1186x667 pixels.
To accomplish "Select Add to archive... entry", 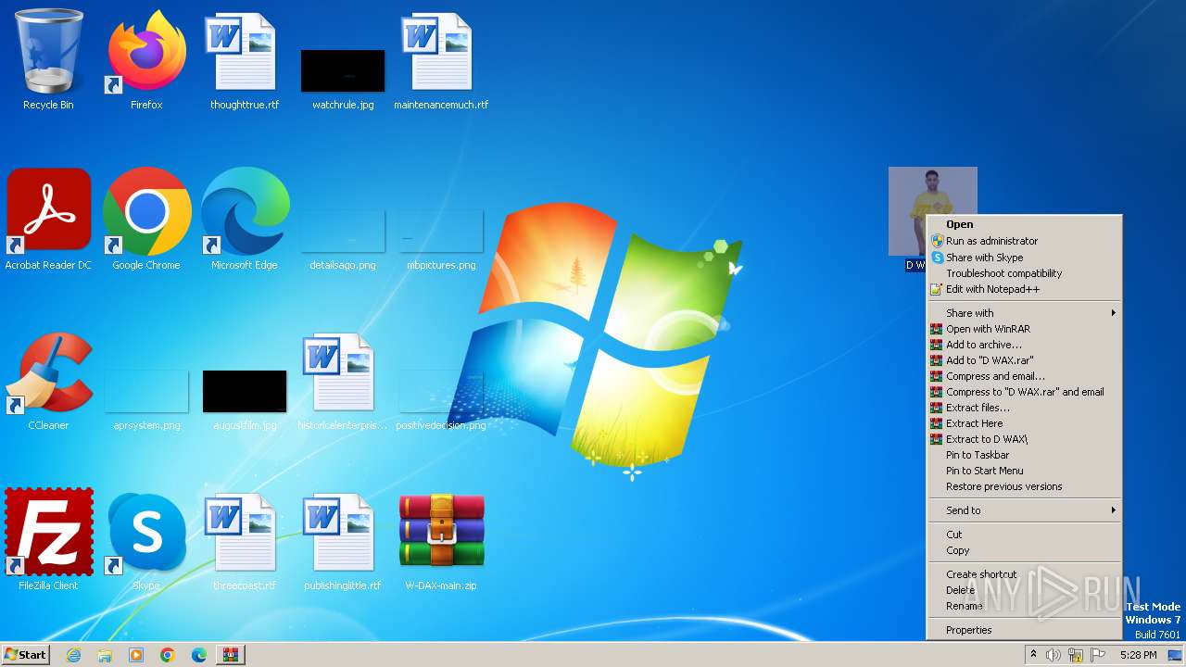I will pos(1024,345).
